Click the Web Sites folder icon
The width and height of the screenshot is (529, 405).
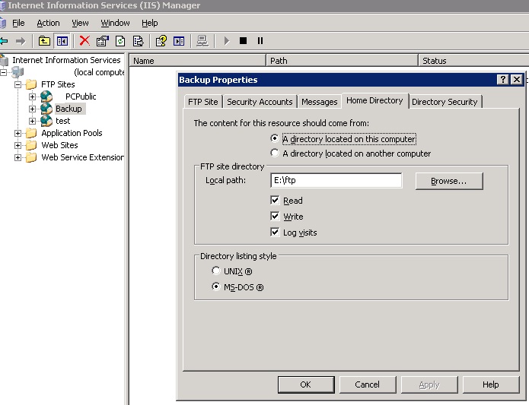tap(31, 145)
